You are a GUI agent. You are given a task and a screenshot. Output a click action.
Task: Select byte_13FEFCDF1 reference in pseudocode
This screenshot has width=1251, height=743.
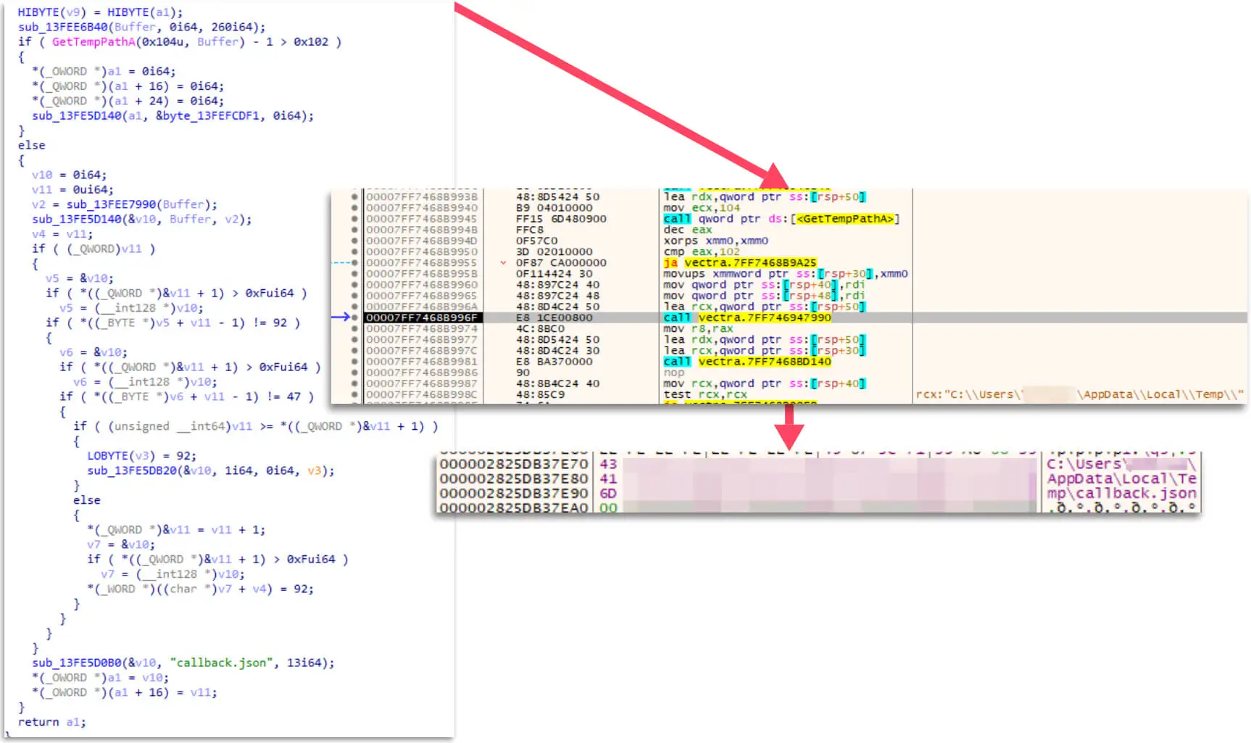point(211,115)
